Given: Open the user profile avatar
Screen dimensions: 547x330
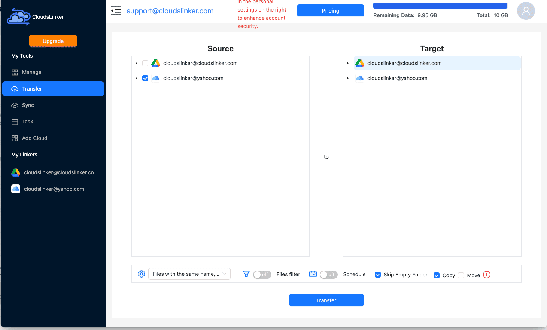Looking at the screenshot, I should tap(526, 11).
